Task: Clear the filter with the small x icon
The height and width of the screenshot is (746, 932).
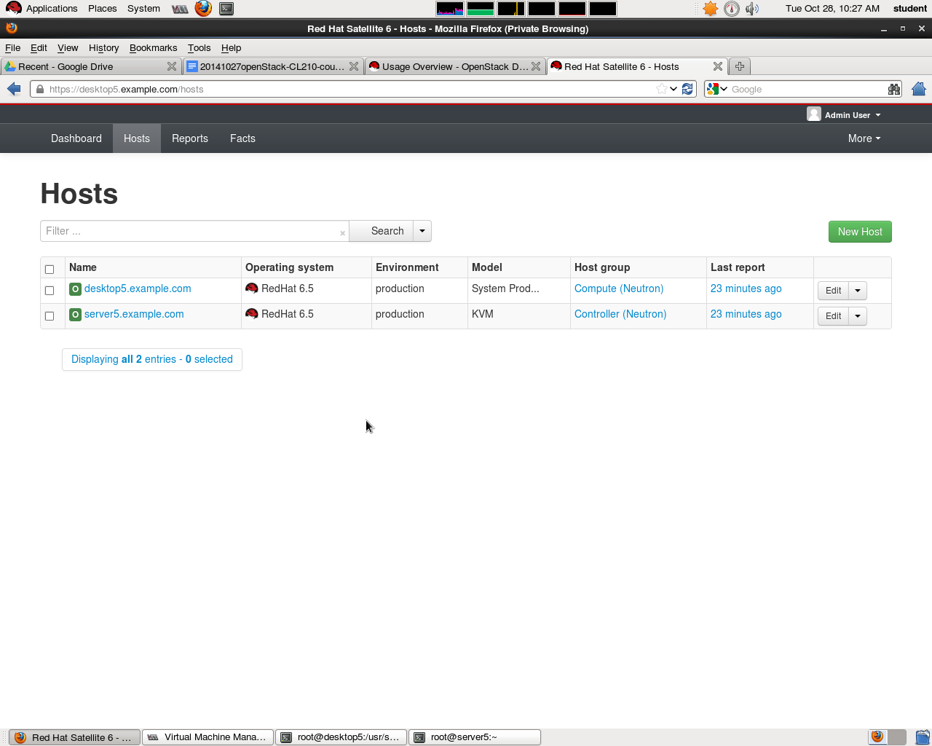Action: (x=342, y=233)
